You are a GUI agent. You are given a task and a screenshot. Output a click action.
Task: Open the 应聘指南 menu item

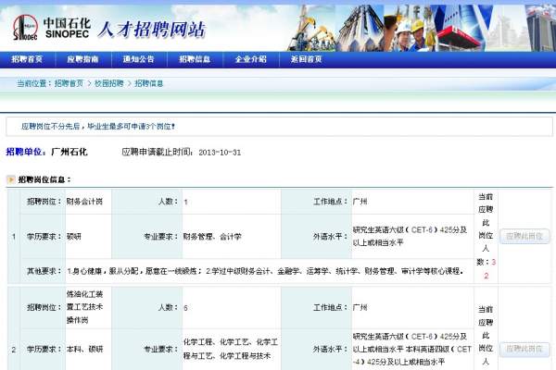(x=82, y=59)
